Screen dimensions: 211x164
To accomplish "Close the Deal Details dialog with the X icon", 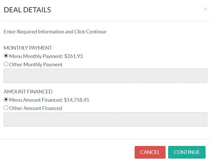I will [x=205, y=9].
